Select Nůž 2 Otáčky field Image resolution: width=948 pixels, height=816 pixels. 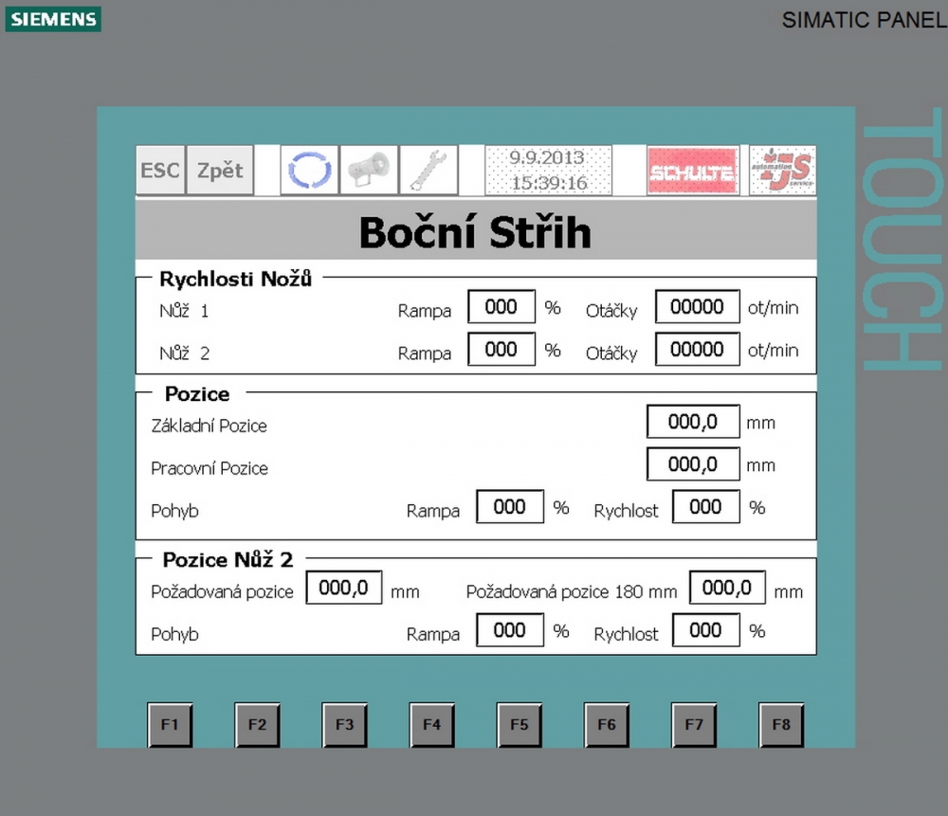[697, 349]
